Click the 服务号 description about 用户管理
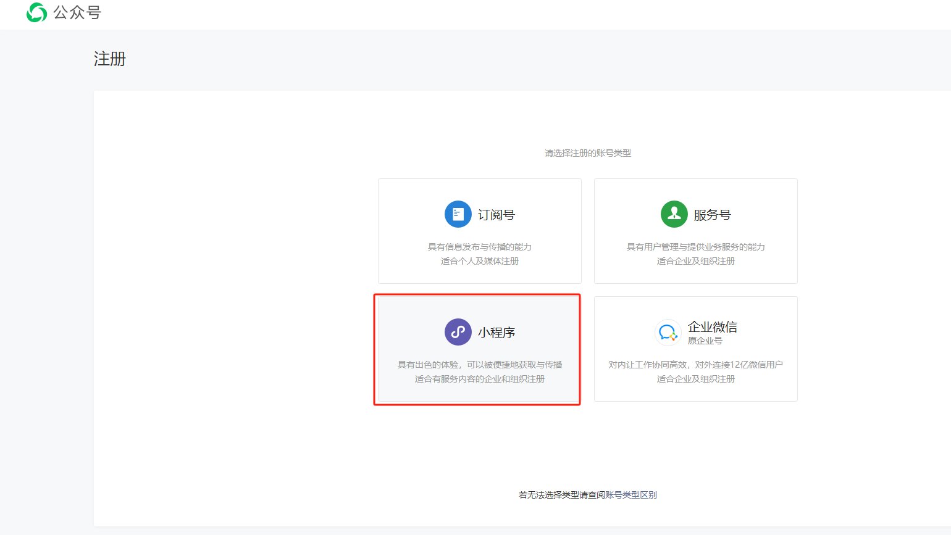 coord(695,246)
